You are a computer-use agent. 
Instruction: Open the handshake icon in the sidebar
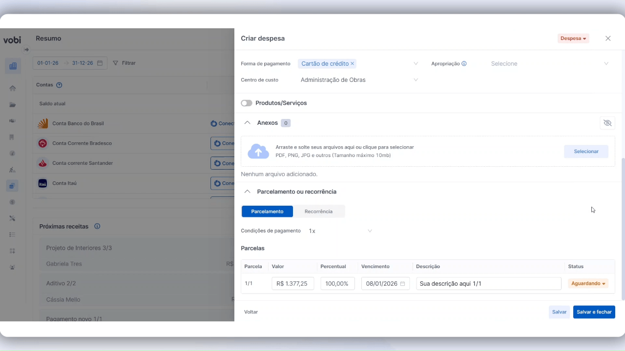(13, 121)
